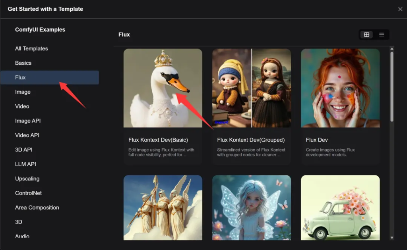Click scrollbar up arrow
Screen dimensions: 407x250
tap(391, 49)
